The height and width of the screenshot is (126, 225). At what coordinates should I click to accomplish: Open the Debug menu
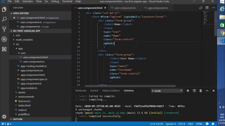[x=55, y=1]
